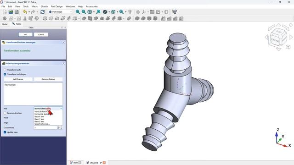Close the Unnamed document tab

pyautogui.click(x=104, y=163)
